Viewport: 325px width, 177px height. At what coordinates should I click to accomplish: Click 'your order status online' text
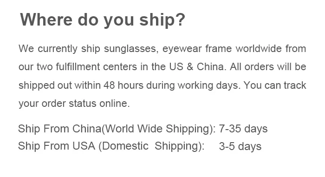(x=74, y=104)
